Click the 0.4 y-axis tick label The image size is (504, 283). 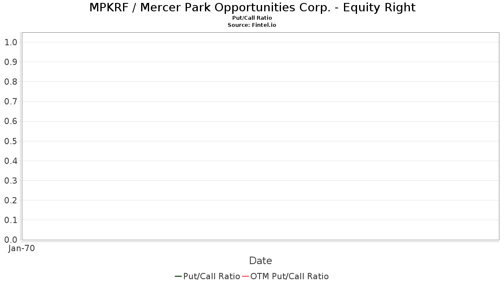pyautogui.click(x=10, y=161)
